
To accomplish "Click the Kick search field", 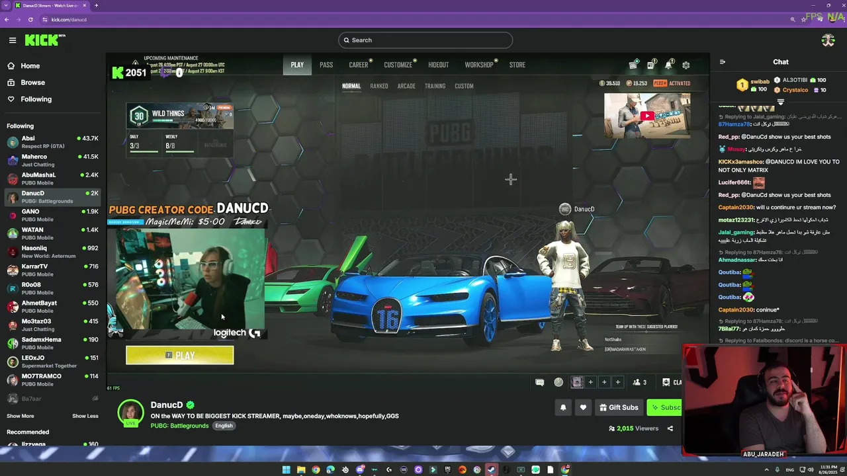I will [425, 40].
